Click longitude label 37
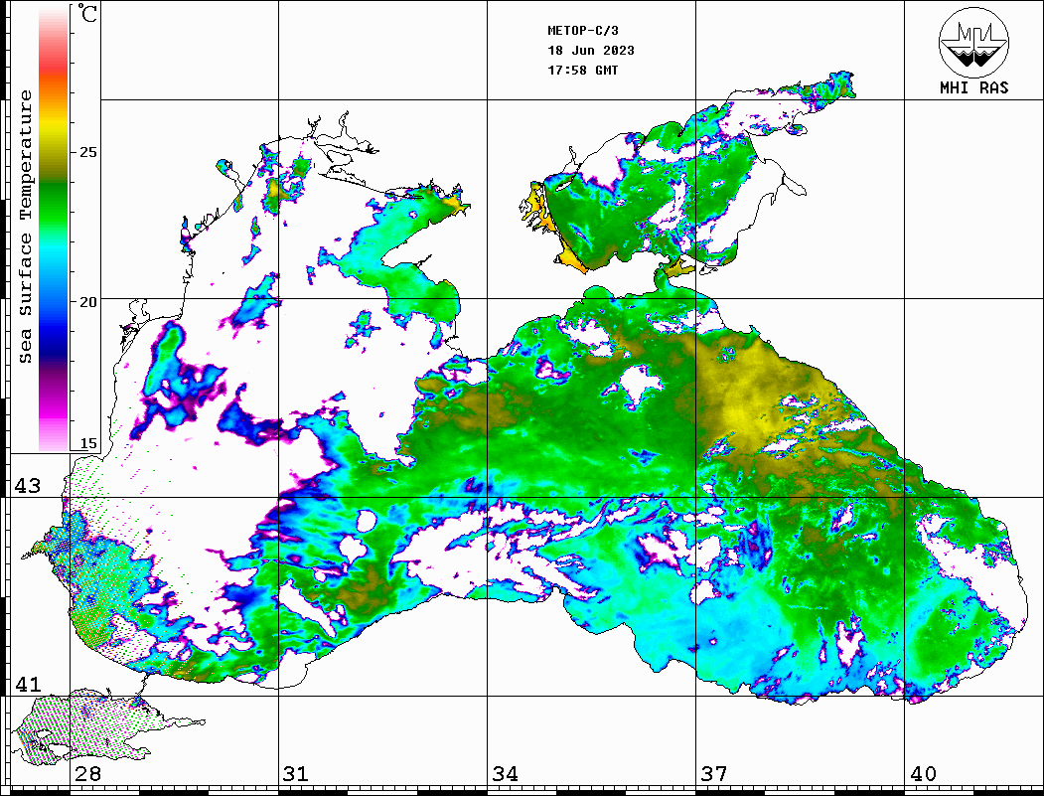This screenshot has height=796, width=1044. (x=714, y=773)
